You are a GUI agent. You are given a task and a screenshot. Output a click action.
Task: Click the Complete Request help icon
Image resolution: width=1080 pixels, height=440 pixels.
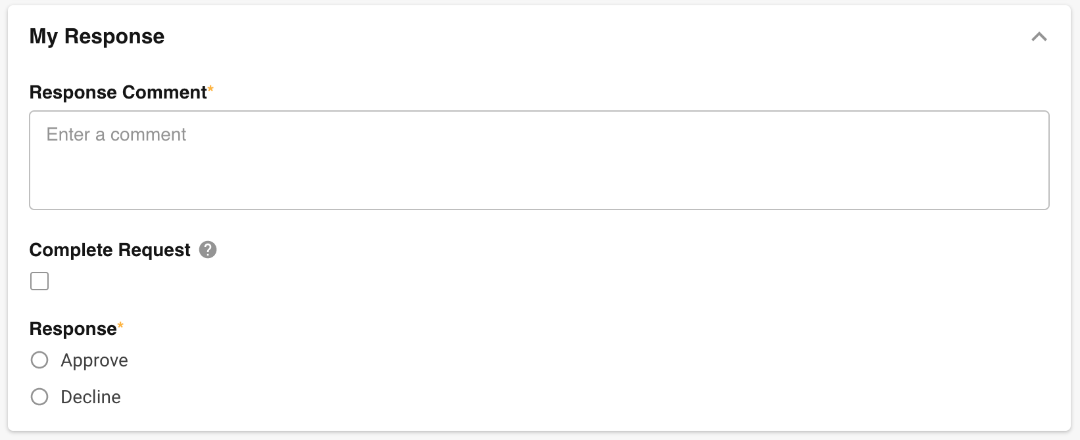pos(208,250)
